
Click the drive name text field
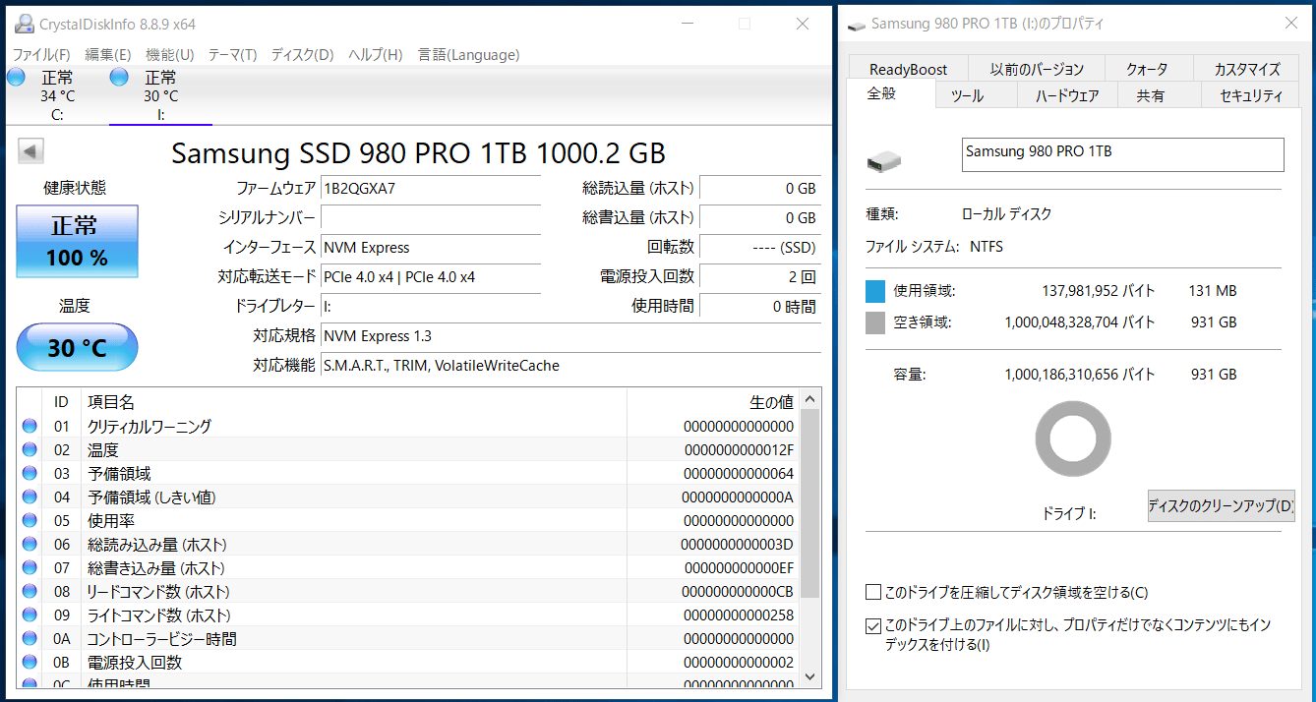point(1121,154)
